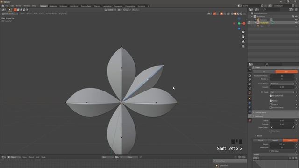The width and height of the screenshot is (299, 168).
Task: Open Scene properties tab icon
Action: [x=249, y=89]
